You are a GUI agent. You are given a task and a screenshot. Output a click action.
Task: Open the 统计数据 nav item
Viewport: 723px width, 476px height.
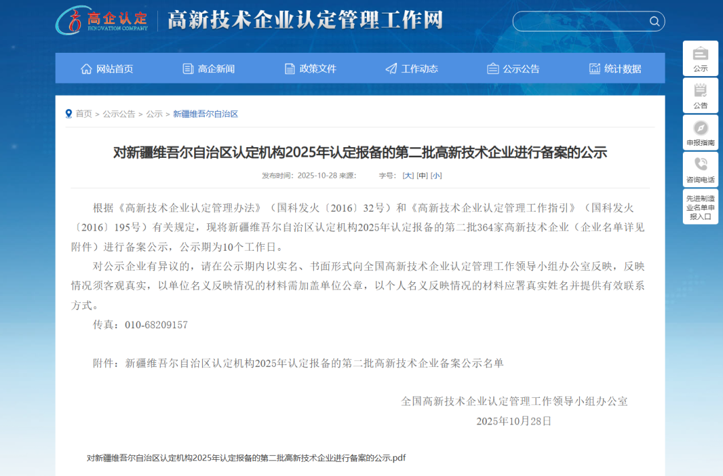point(615,69)
